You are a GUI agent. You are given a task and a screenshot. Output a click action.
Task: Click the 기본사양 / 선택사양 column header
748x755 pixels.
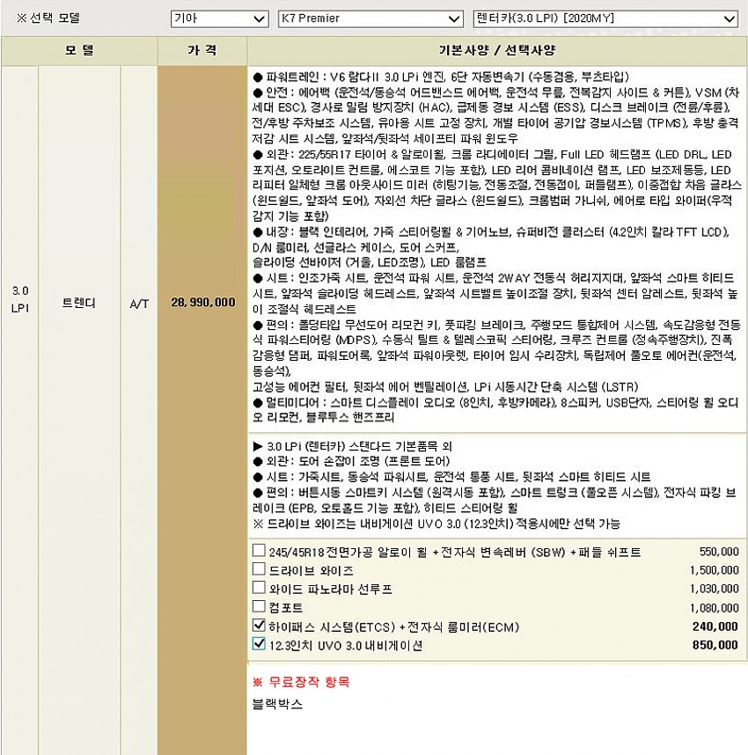pos(496,51)
